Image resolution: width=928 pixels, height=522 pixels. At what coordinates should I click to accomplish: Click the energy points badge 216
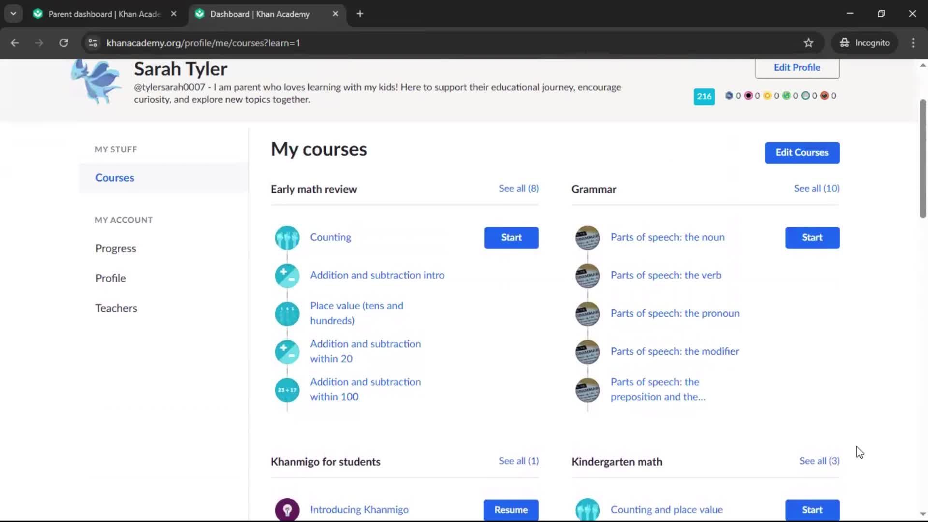(704, 96)
